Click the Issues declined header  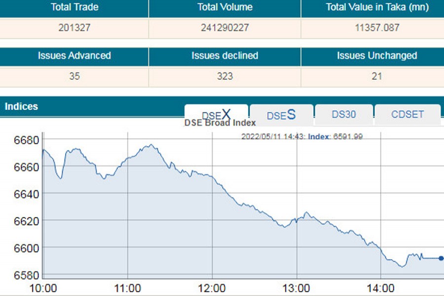click(x=224, y=56)
